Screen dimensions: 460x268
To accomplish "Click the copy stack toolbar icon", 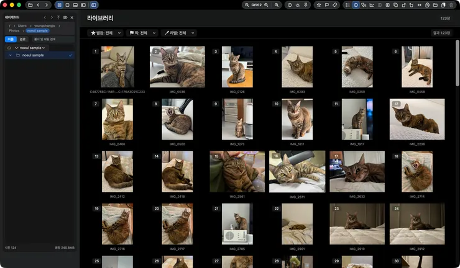I will (x=395, y=5).
